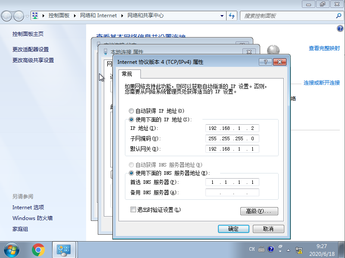This screenshot has width=345, height=258.
Task: Open the Help question-mark icon in system tray
Action: point(270,249)
